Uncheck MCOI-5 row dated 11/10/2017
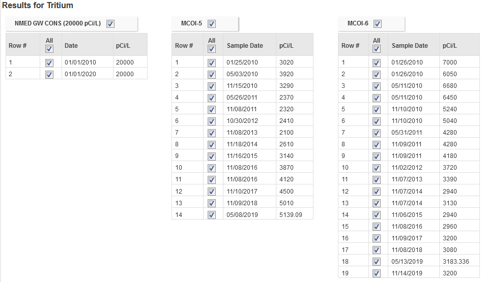The width and height of the screenshot is (484, 282). click(x=211, y=192)
